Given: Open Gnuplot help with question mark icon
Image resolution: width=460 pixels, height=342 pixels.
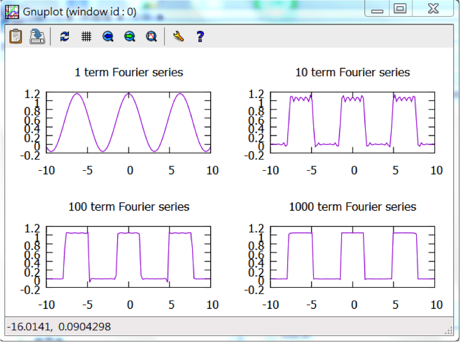Looking at the screenshot, I should 200,36.
